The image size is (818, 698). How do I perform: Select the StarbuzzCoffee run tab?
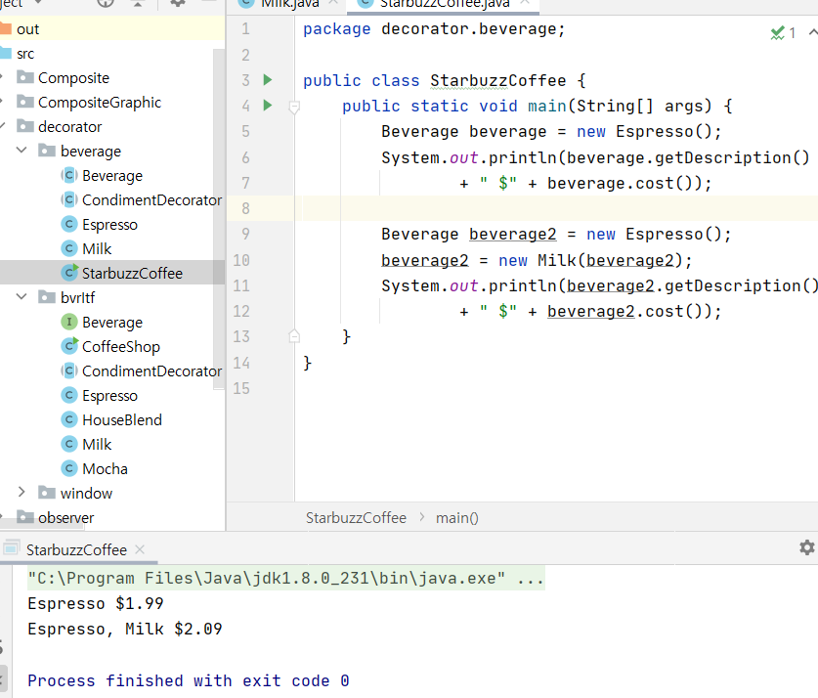coord(76,549)
